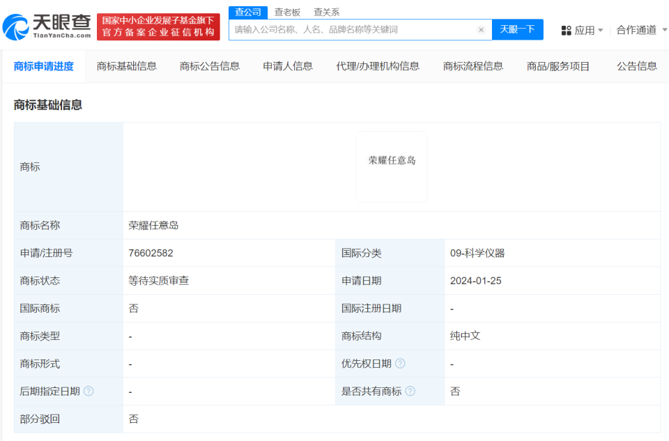The image size is (669, 441).
Task: Expand the 应用 dropdown arrow
Action: 601,30
